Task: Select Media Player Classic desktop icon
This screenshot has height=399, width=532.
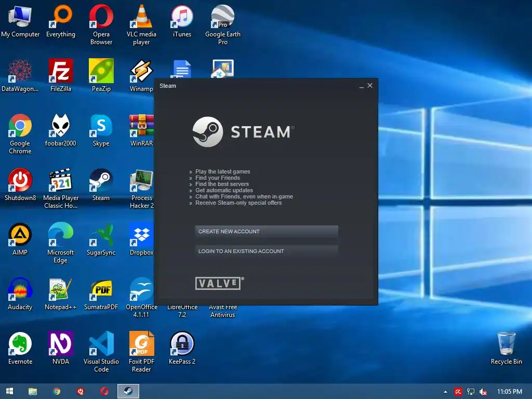Action: pos(61,189)
